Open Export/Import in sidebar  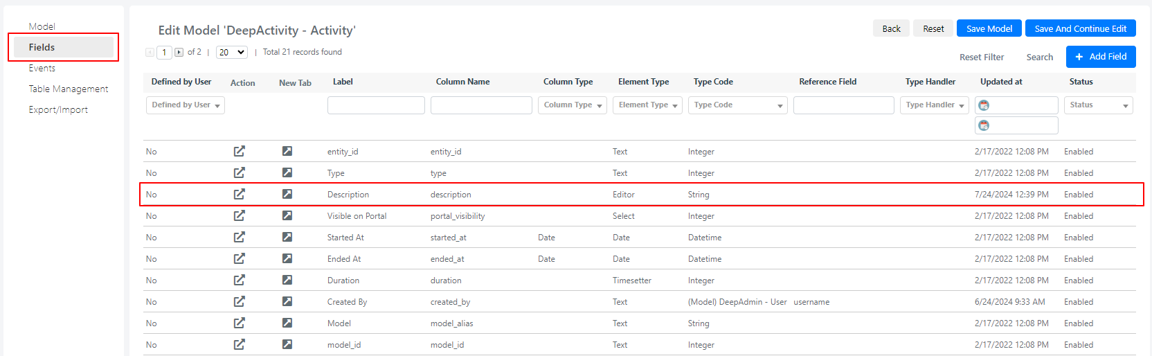click(x=58, y=109)
